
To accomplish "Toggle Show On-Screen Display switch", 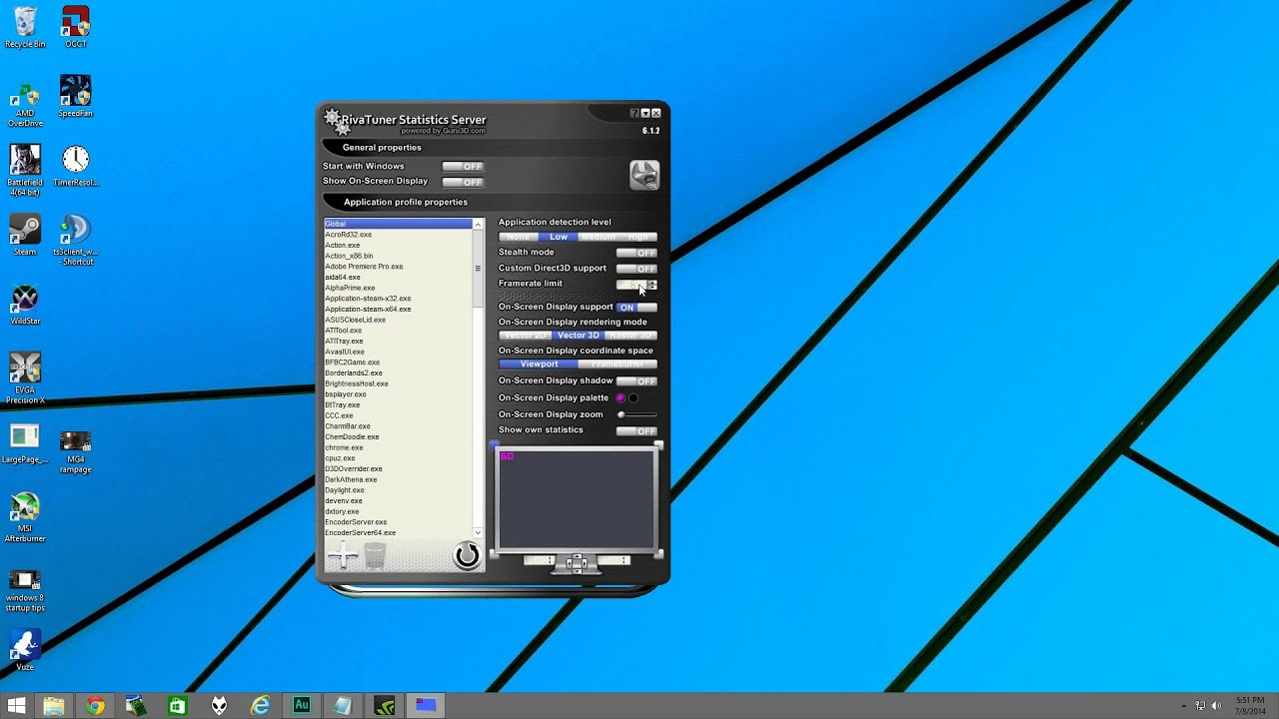I will [463, 182].
